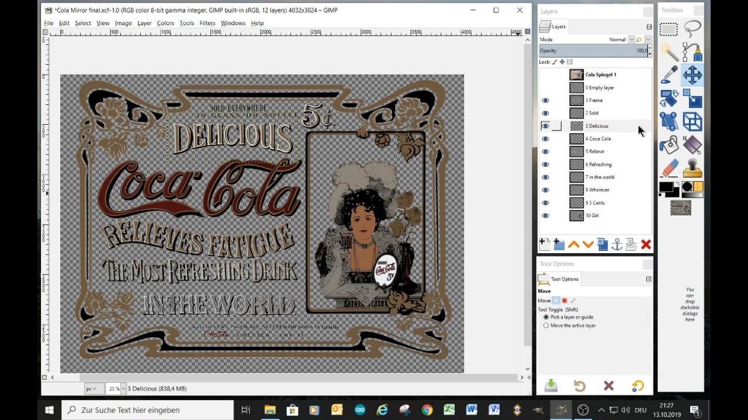Select the 0 Empty layer row

(x=594, y=87)
